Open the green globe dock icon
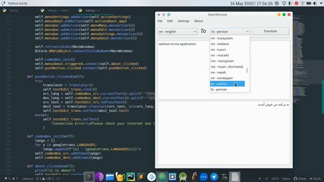The width and height of the screenshot is (324, 182). [x=162, y=177]
